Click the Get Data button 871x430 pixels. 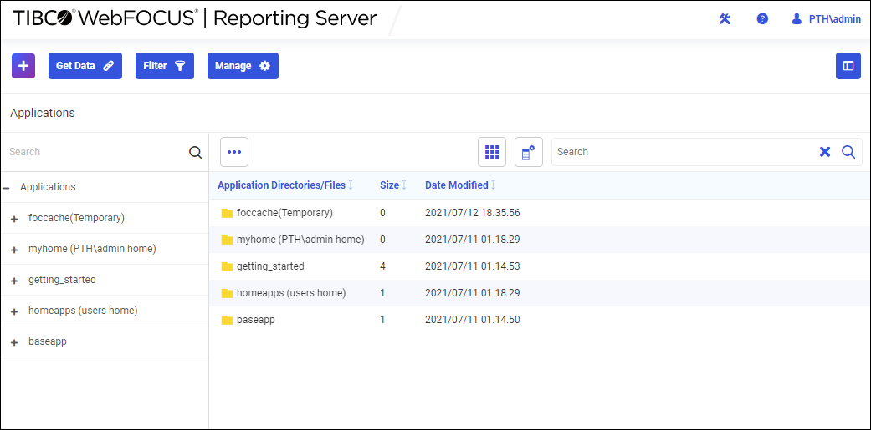click(x=85, y=66)
